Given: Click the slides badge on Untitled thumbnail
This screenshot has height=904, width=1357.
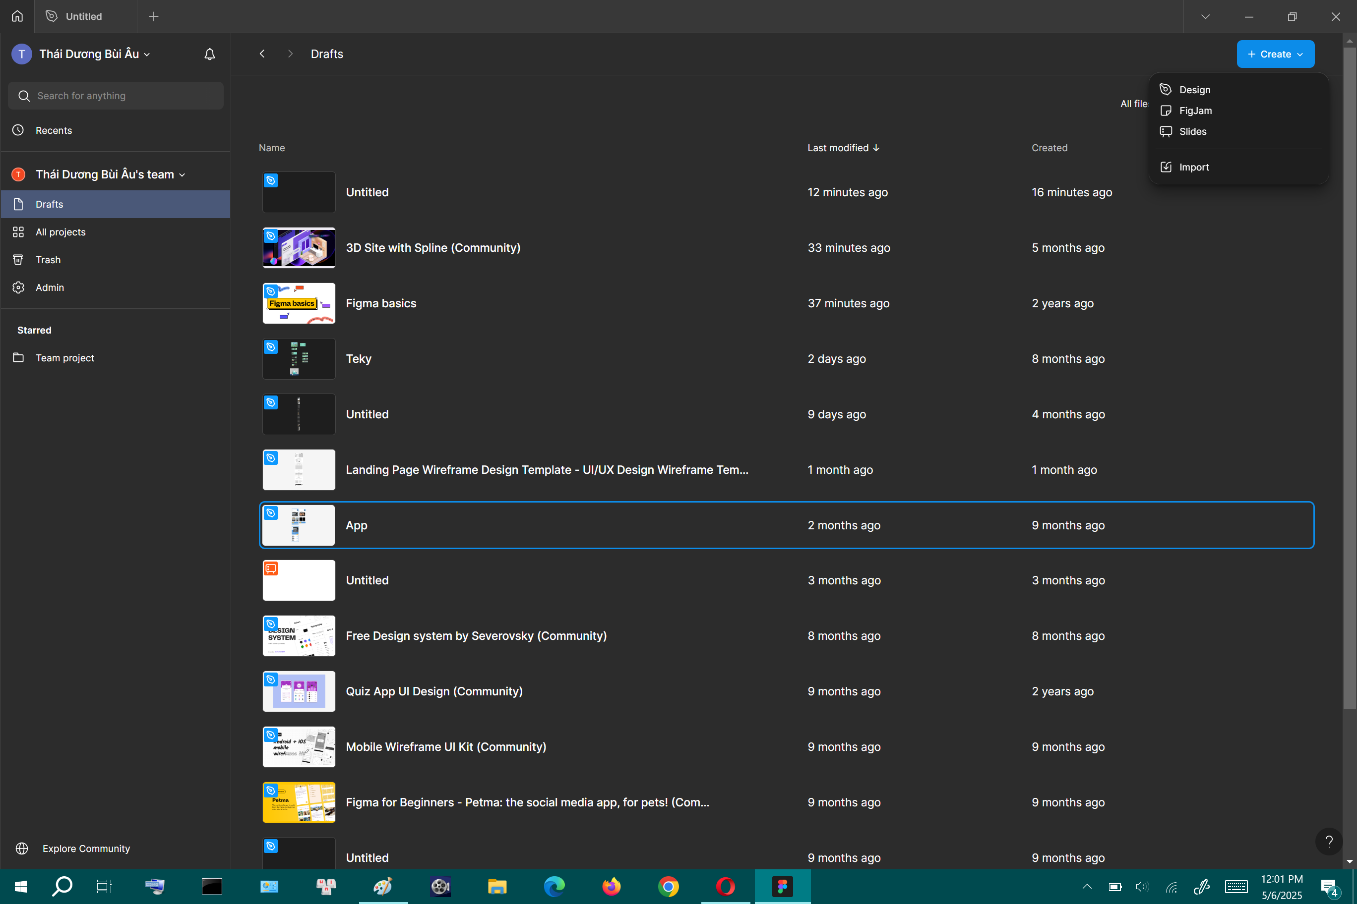Looking at the screenshot, I should click(x=271, y=568).
